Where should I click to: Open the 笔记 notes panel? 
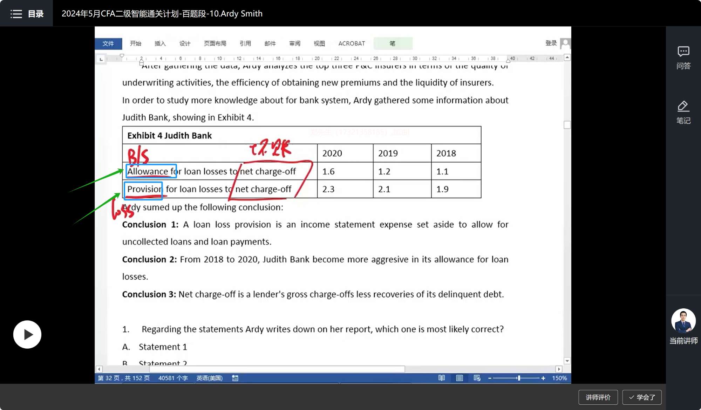[683, 112]
